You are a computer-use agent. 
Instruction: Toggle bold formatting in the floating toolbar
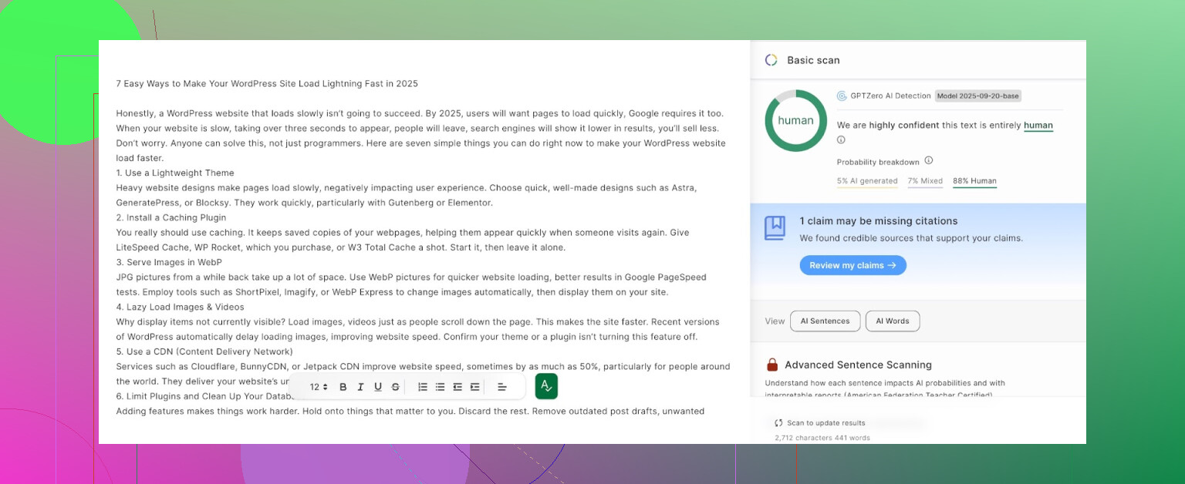coord(343,387)
